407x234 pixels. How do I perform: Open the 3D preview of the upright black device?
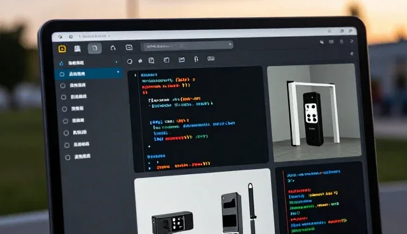[x=314, y=112]
